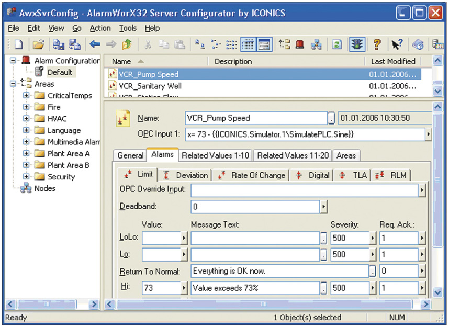The width and height of the screenshot is (449, 327).
Task: Click the areas tree toolbar icon
Action: (284, 44)
